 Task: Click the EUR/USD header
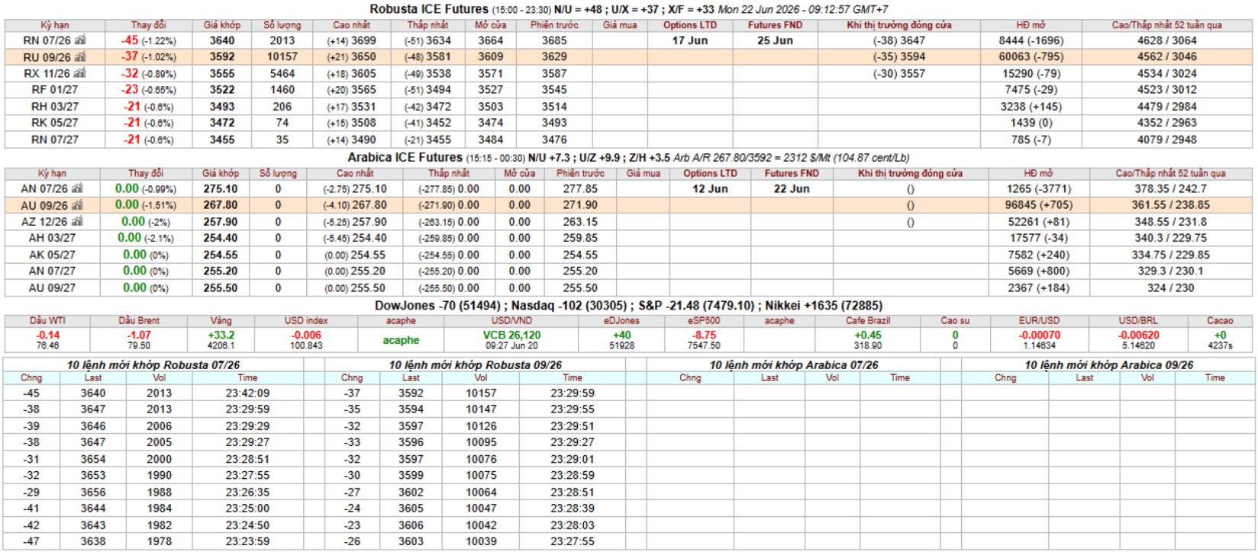tap(1040, 321)
